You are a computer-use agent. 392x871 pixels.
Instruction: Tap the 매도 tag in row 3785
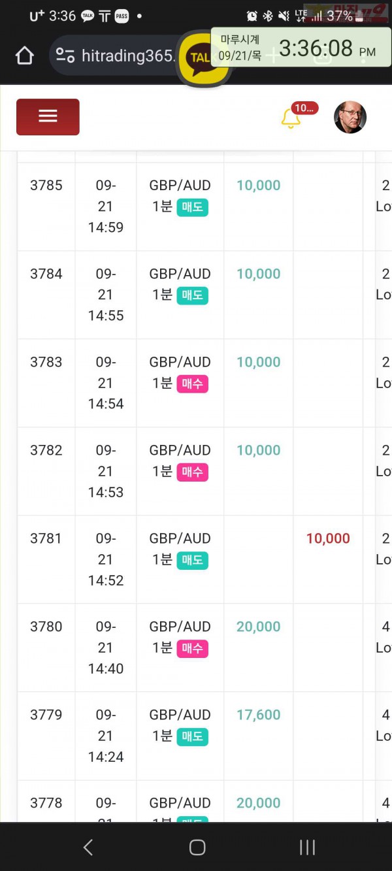point(192,207)
